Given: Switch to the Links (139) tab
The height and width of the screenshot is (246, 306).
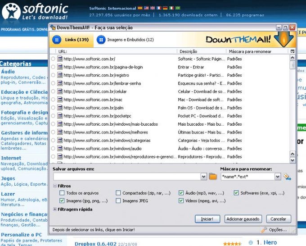Looking at the screenshot, I should [x=72, y=40].
